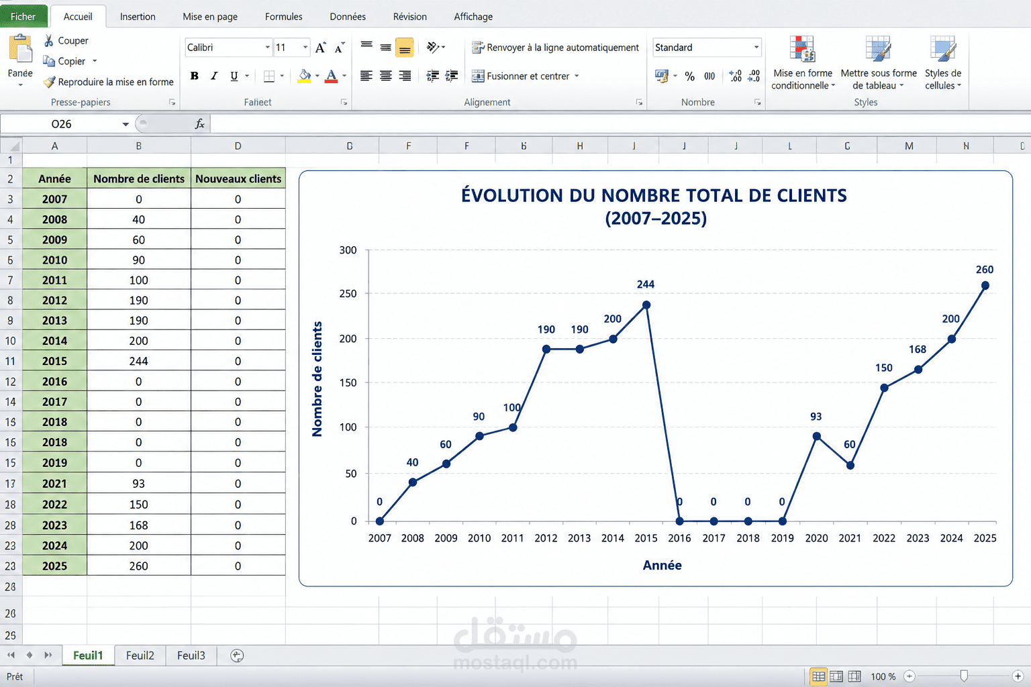The width and height of the screenshot is (1031, 687).
Task: Open Mettre sous forme de tableau
Action: 879,63
